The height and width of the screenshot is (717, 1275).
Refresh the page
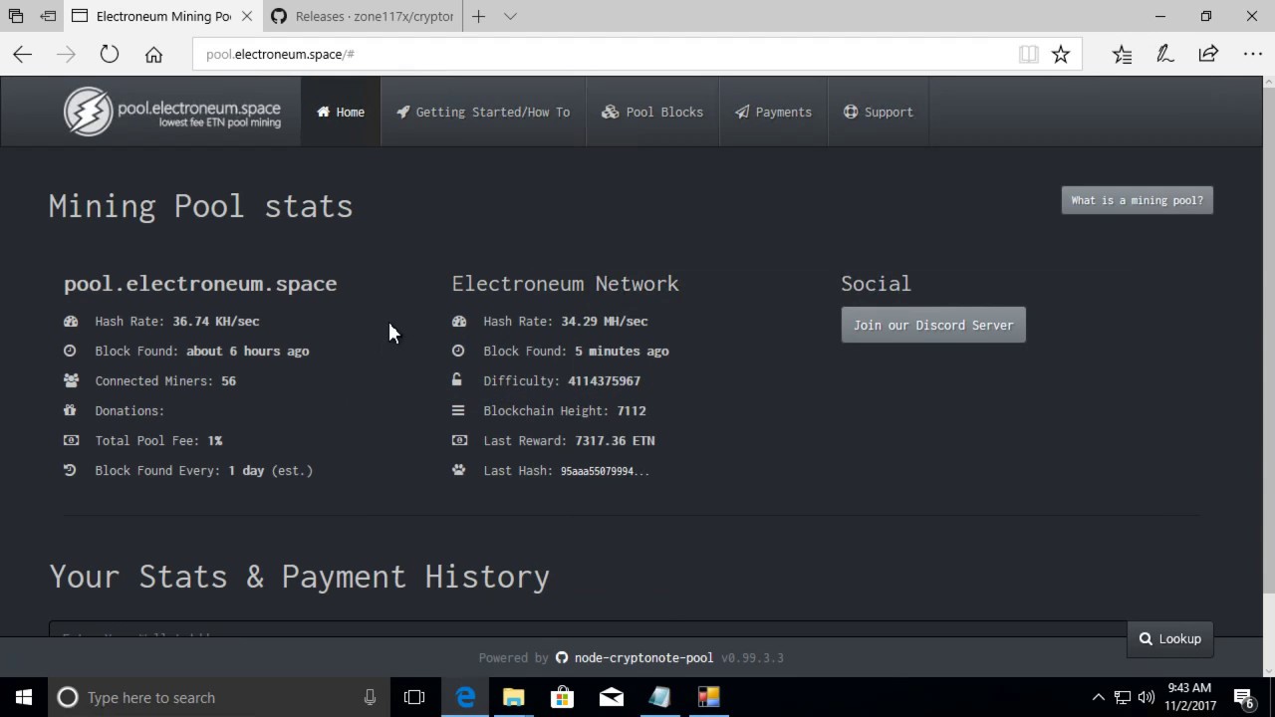110,54
